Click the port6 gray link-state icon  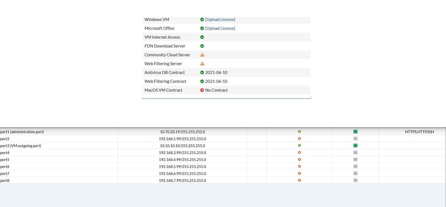click(355, 166)
